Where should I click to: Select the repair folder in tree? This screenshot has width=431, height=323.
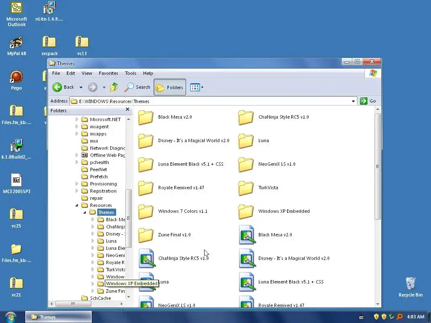pyautogui.click(x=92, y=198)
